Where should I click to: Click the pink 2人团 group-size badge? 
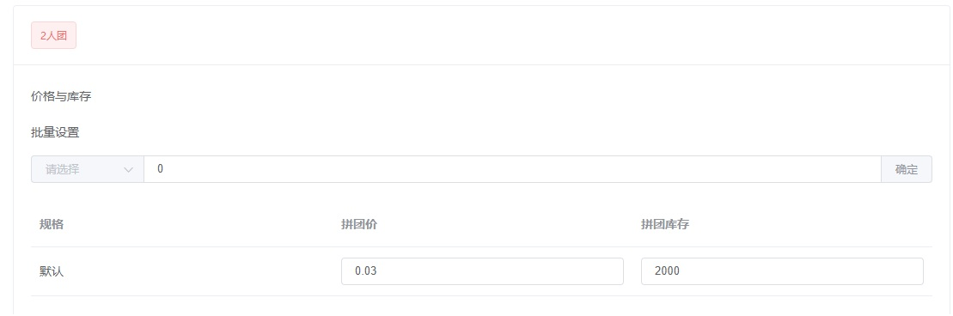click(x=53, y=35)
